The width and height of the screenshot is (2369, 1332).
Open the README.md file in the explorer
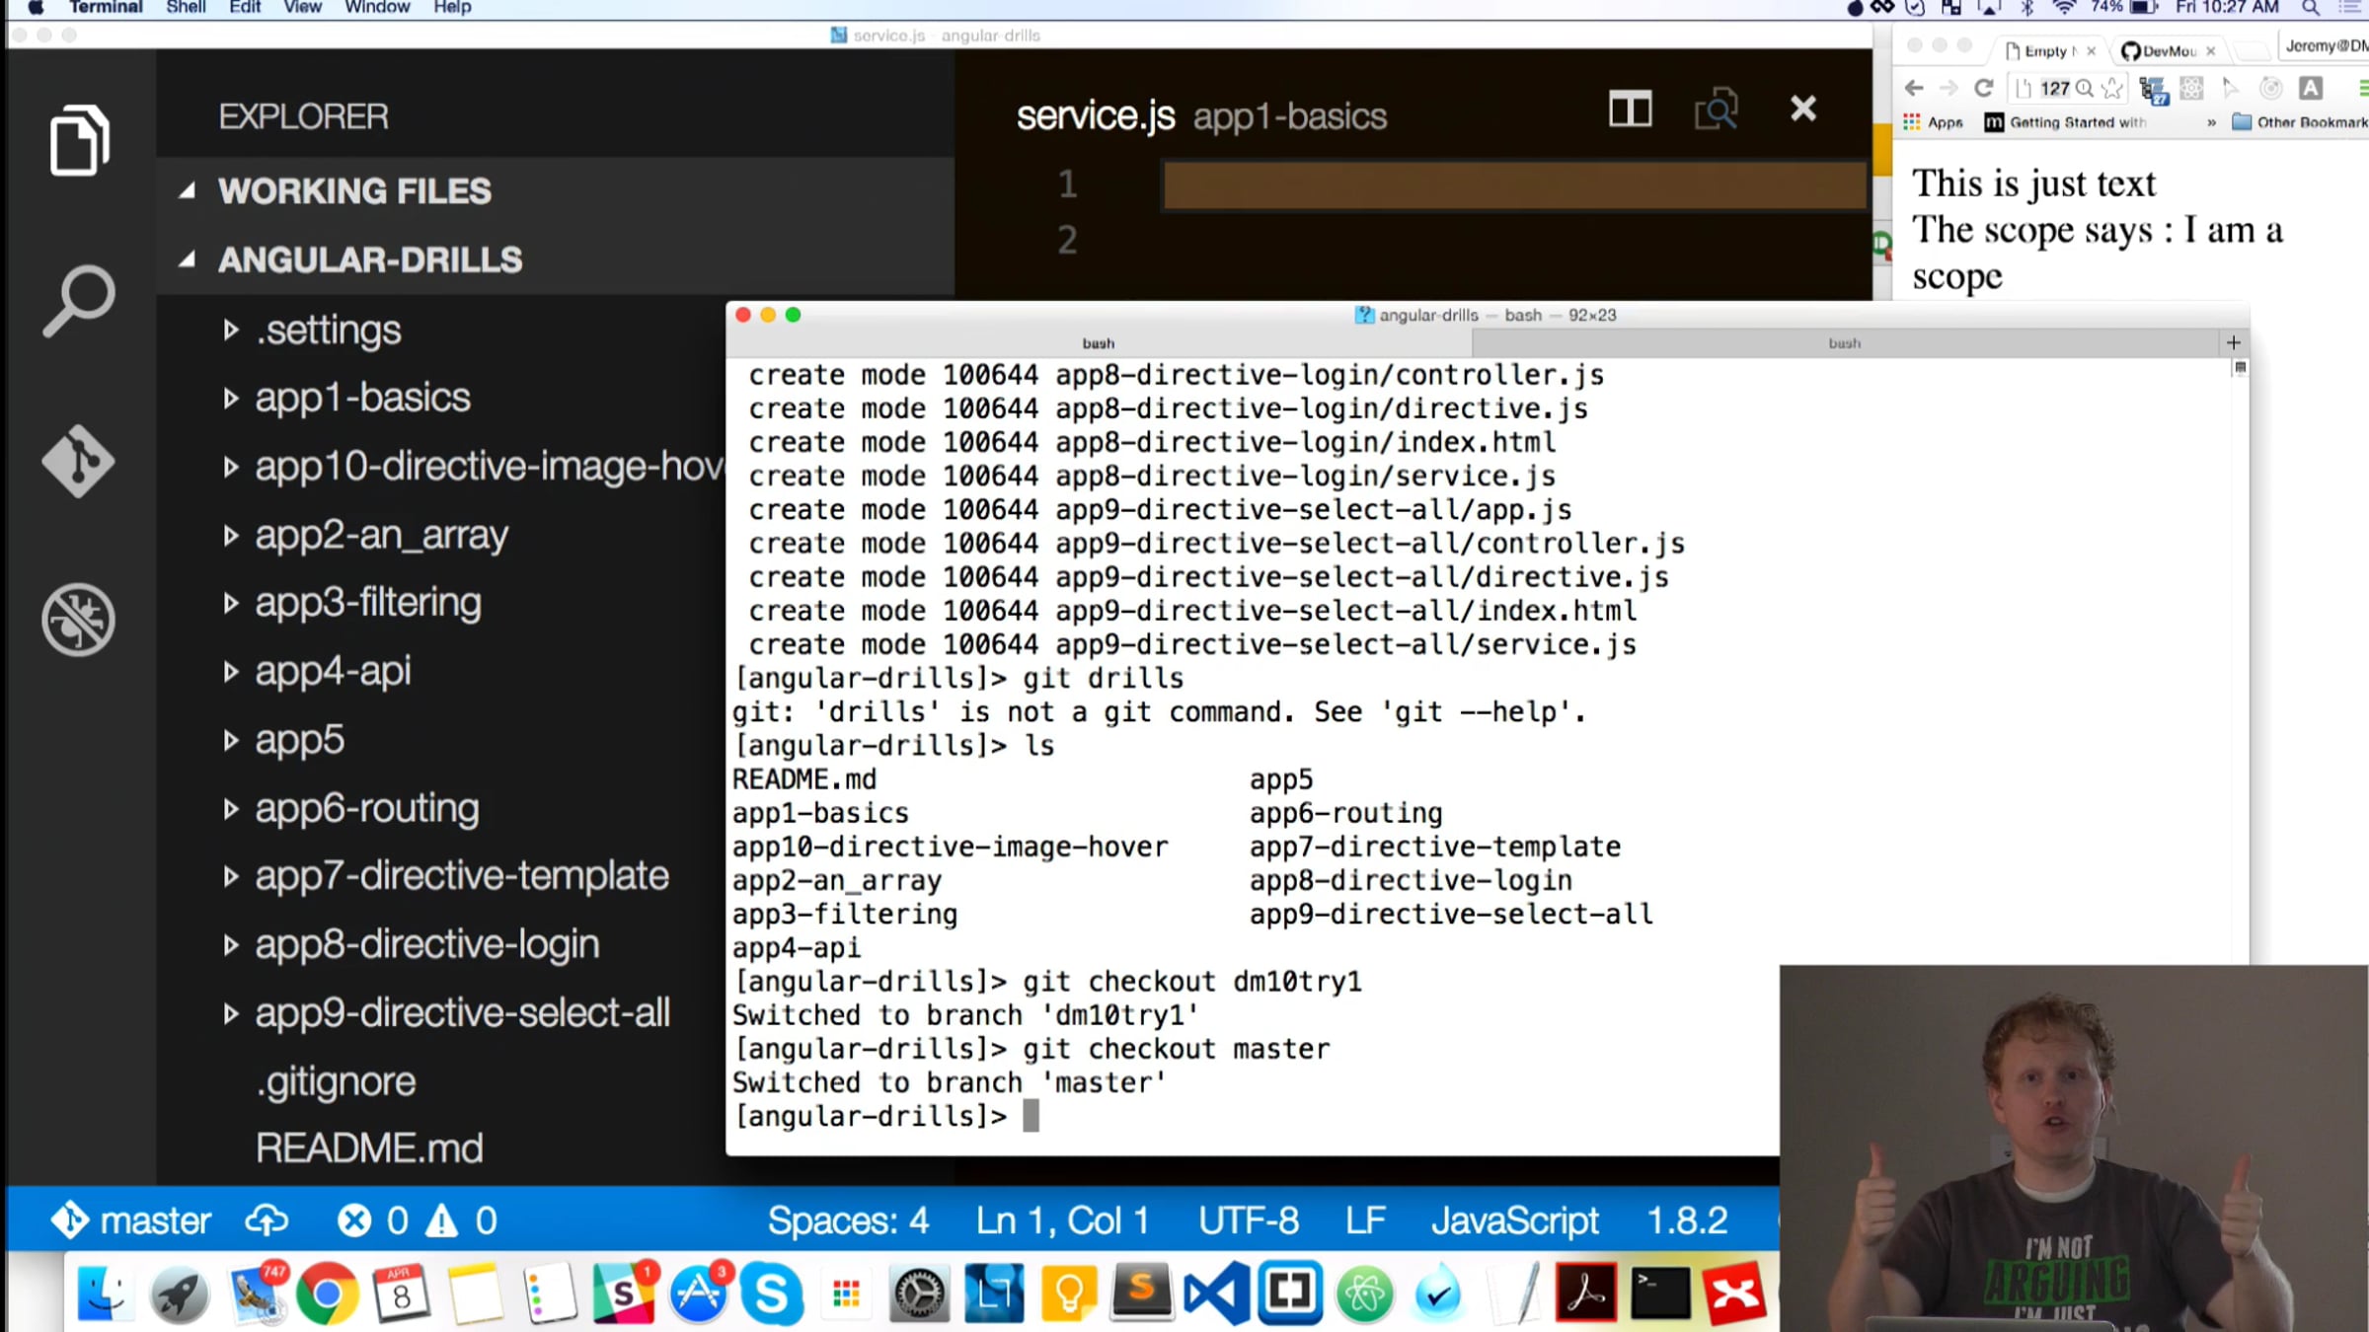coord(369,1148)
